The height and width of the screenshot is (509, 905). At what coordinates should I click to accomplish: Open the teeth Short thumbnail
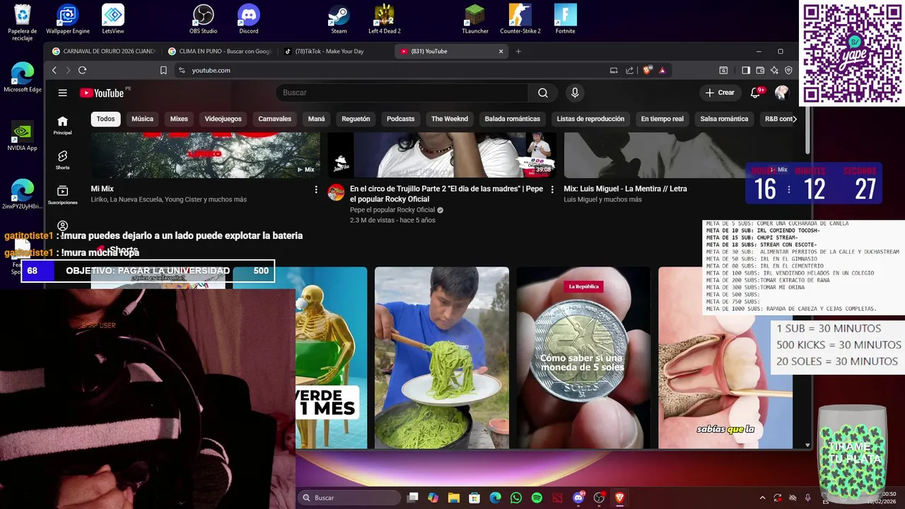click(x=725, y=358)
